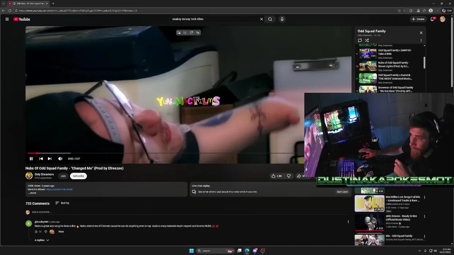Open options for sKitz Kraven video
The height and width of the screenshot is (255, 454).
pos(425,216)
